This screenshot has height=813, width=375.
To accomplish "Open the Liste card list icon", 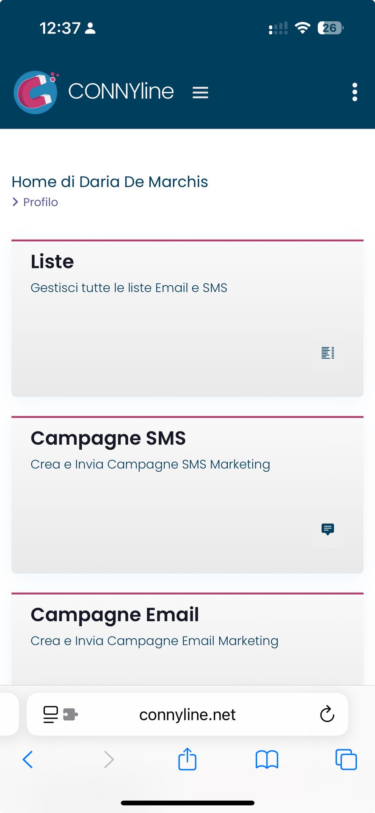I will tap(328, 353).
